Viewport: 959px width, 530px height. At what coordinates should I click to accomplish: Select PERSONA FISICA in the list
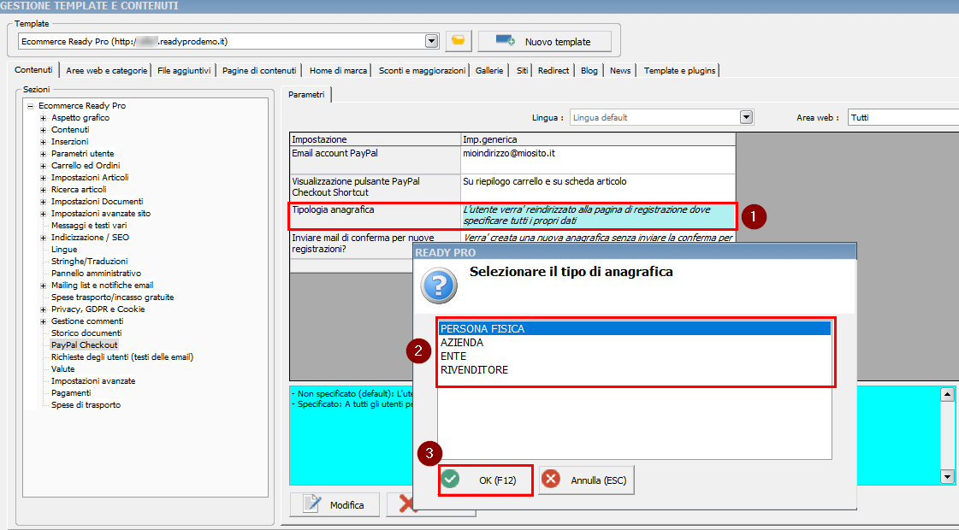coord(634,329)
